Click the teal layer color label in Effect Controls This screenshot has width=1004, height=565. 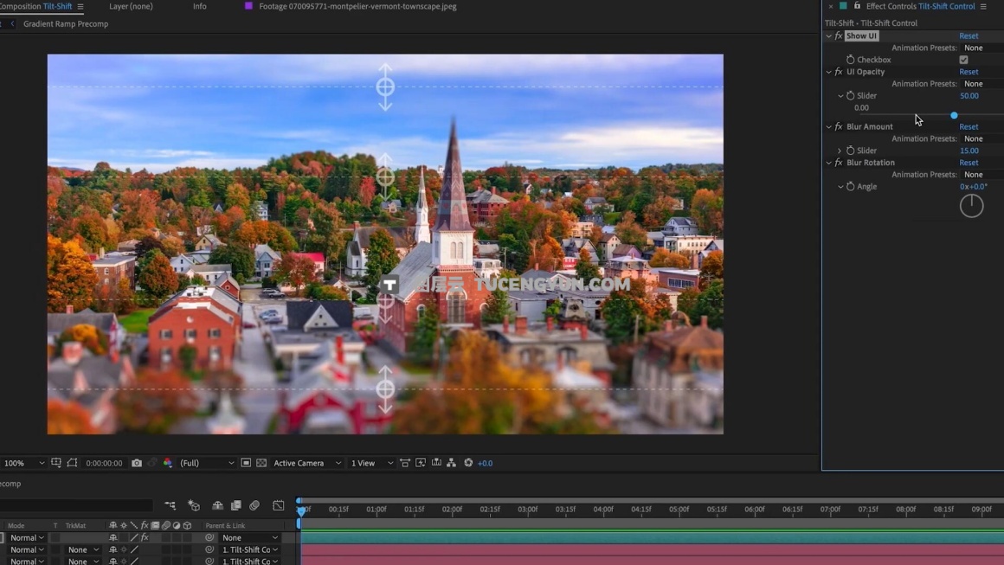point(843,6)
